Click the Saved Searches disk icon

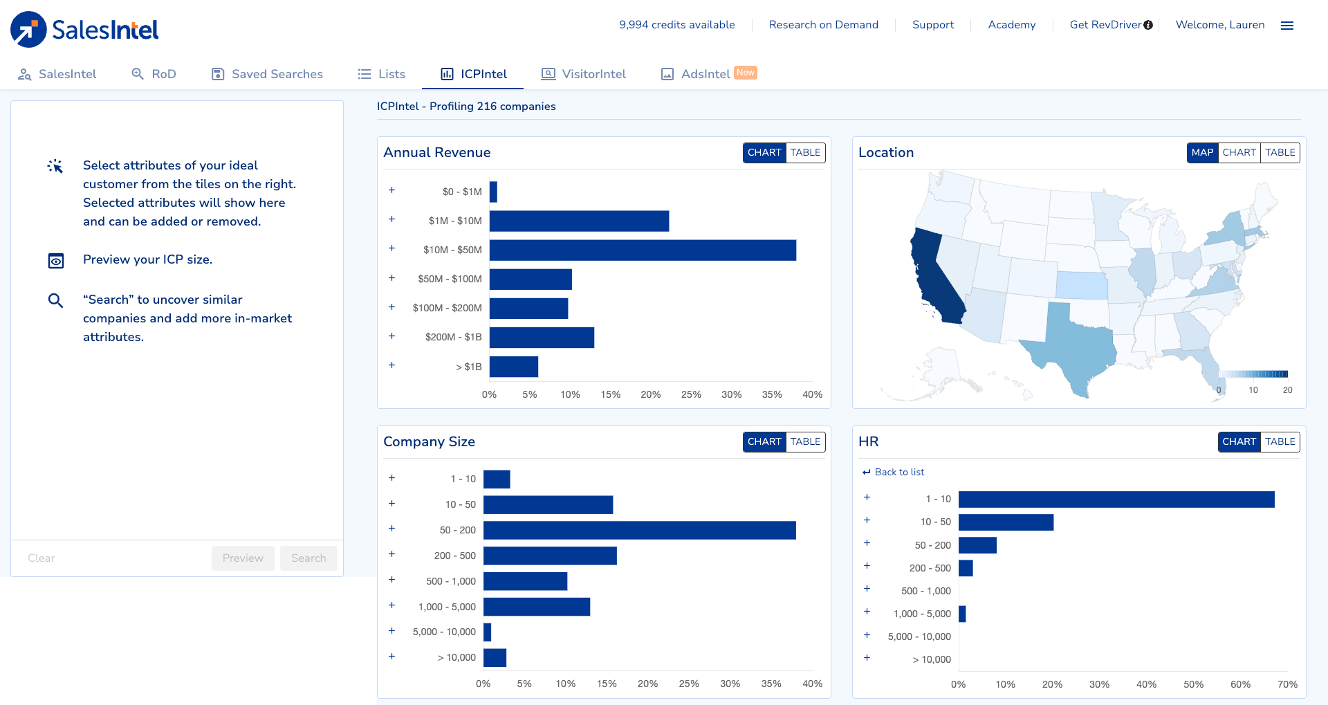click(218, 74)
